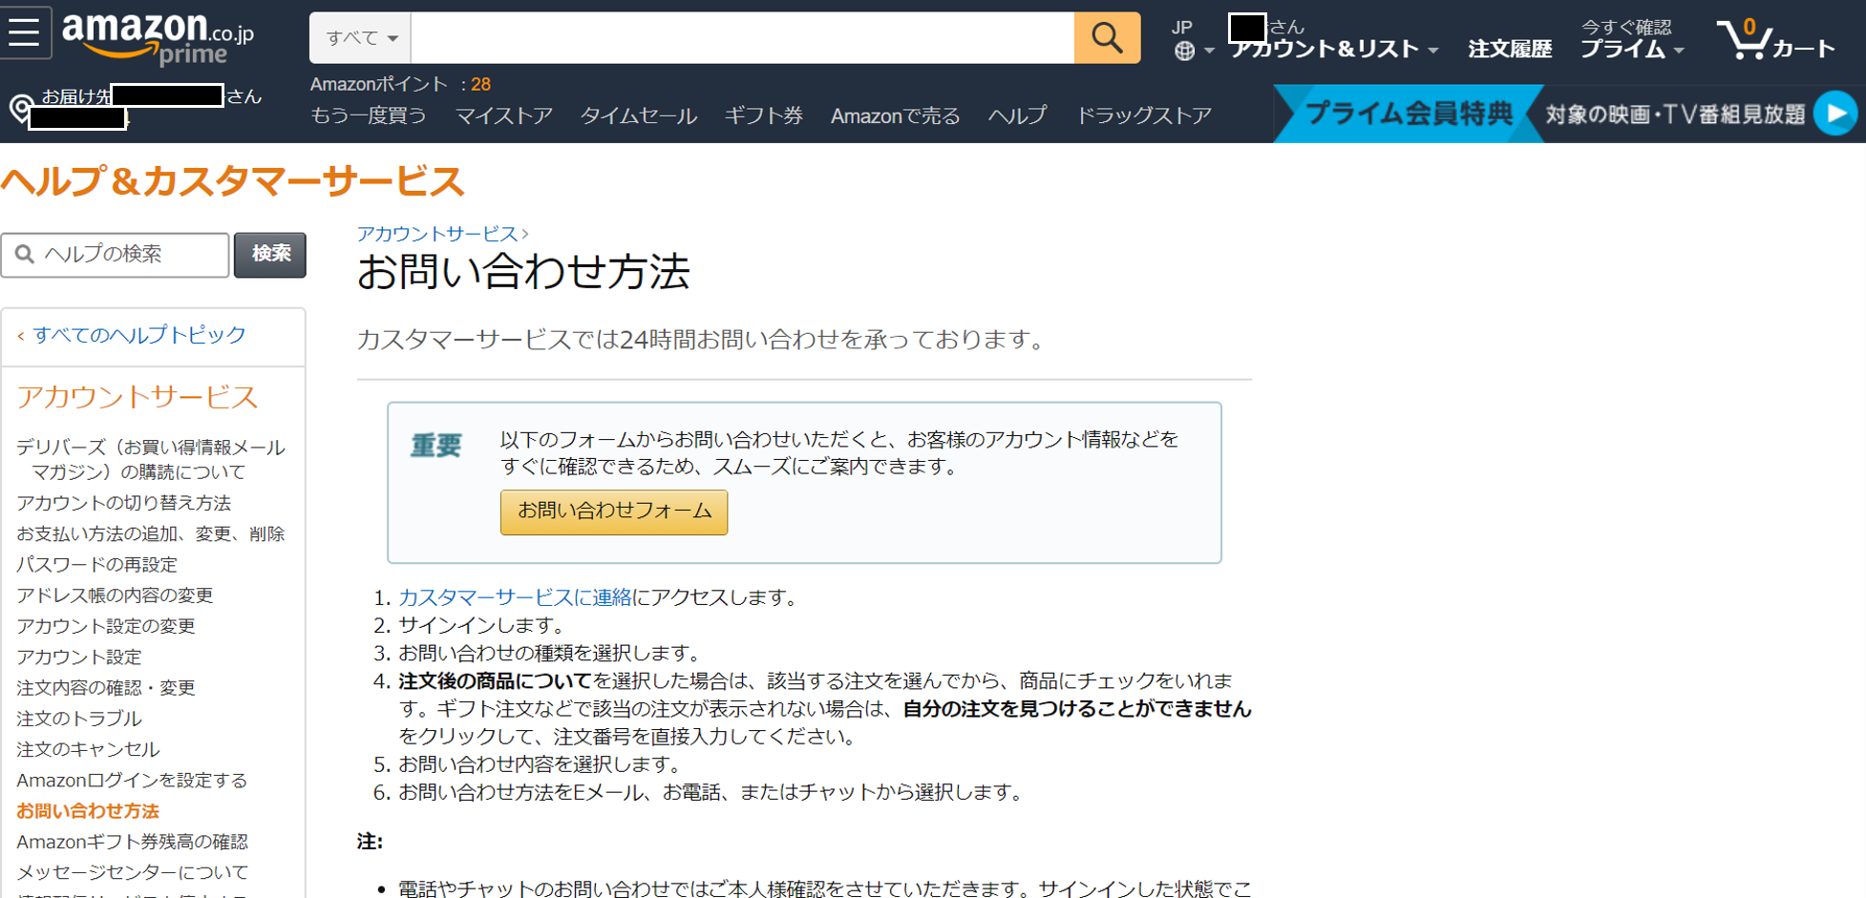Open 注文のキャンセル sidebar link
Screen dimensions: 1866x898
(x=88, y=749)
